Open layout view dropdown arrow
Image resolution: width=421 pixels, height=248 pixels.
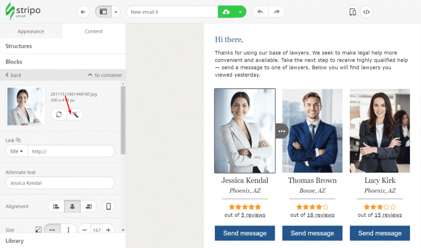(116, 12)
